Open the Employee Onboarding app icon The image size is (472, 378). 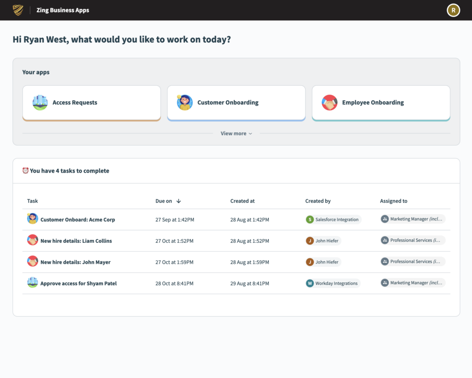click(329, 102)
